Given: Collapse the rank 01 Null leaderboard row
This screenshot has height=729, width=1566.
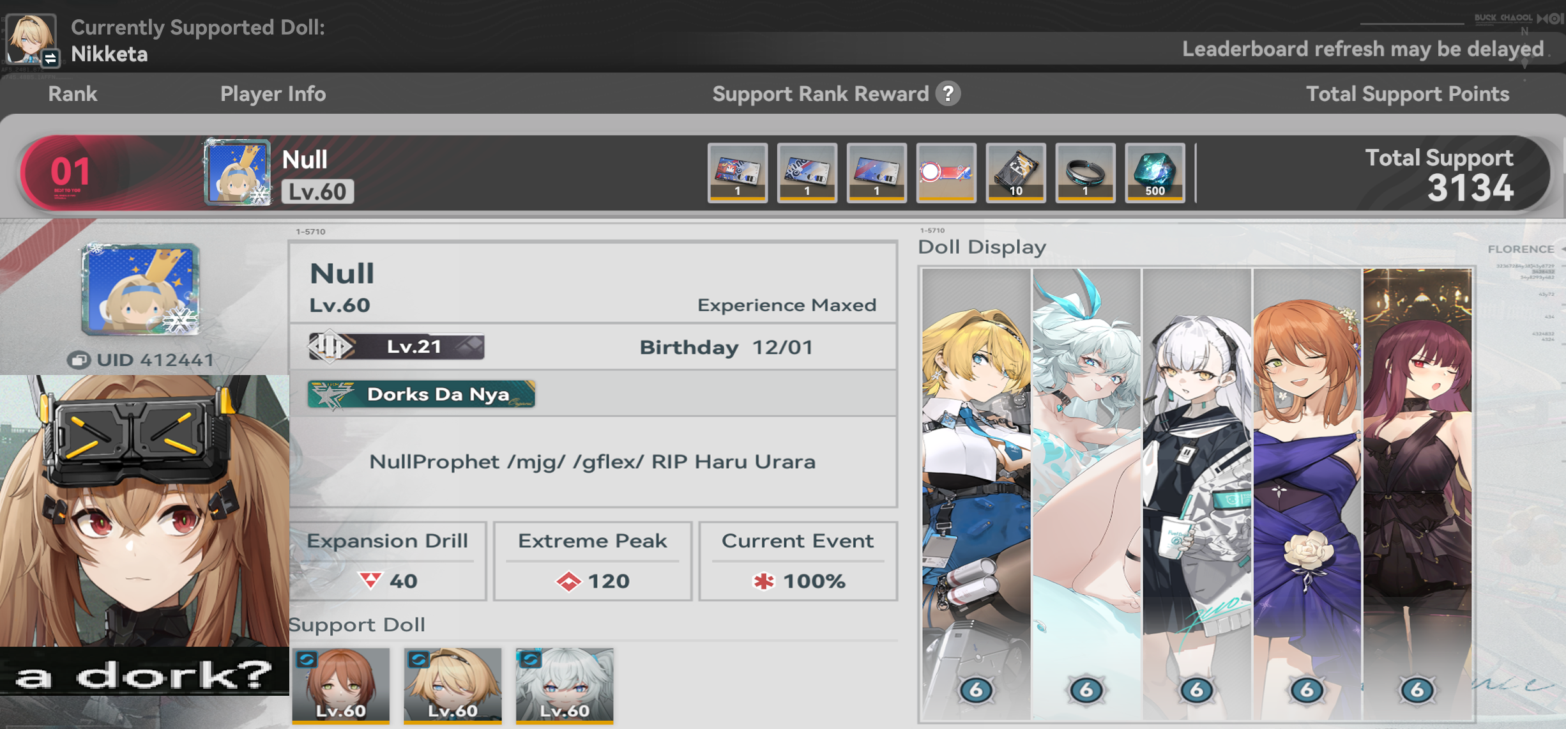Looking at the screenshot, I should tap(784, 173).
